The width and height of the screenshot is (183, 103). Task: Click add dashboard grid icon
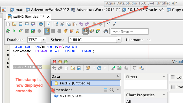pos(119,68)
